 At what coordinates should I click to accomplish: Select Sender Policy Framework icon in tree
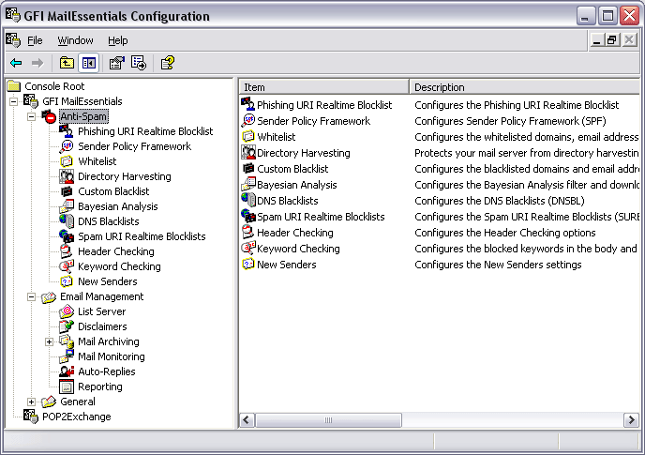pos(67,146)
